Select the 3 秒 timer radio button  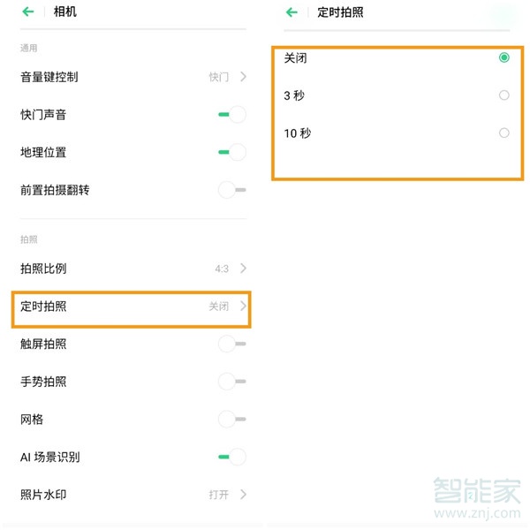[503, 95]
